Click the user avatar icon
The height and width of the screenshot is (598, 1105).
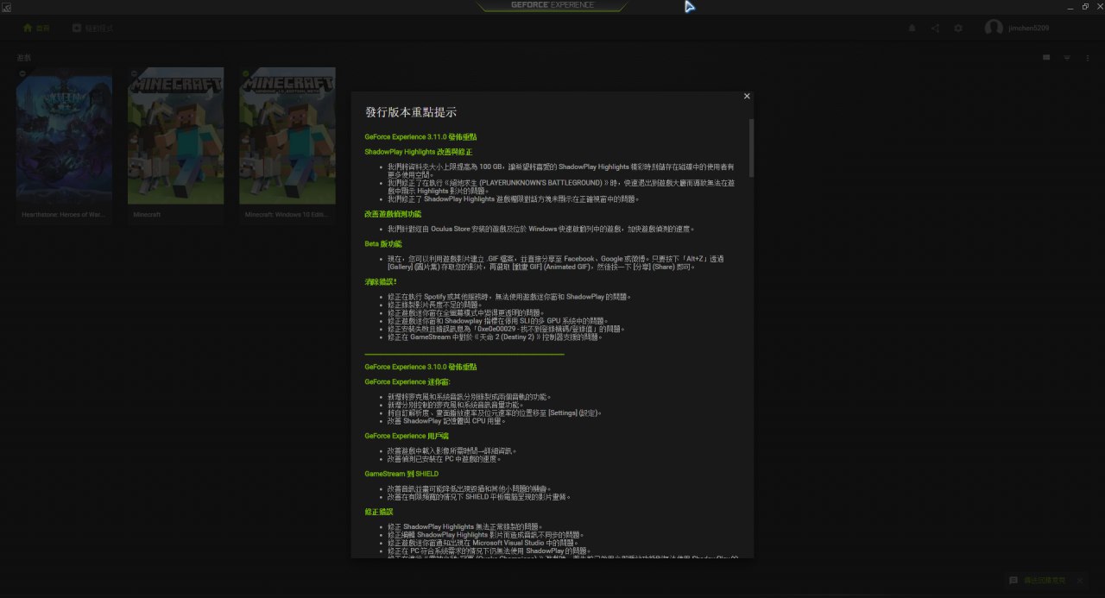994,28
